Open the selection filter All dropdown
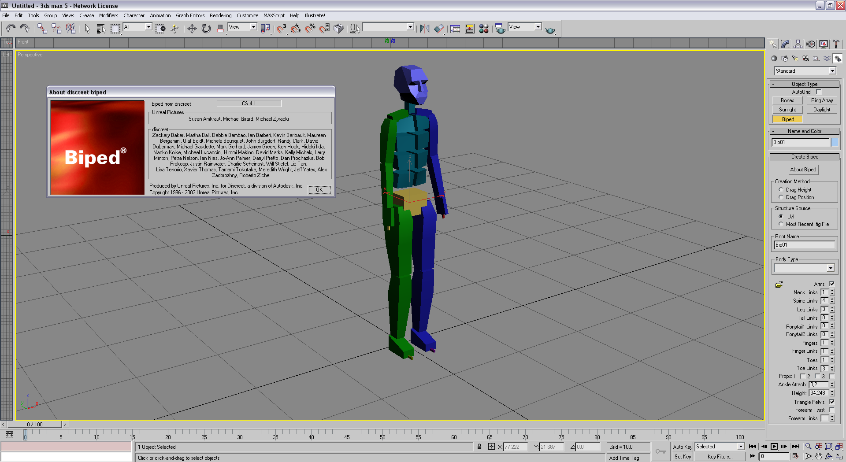Image resolution: width=846 pixels, height=462 pixels. click(x=137, y=27)
